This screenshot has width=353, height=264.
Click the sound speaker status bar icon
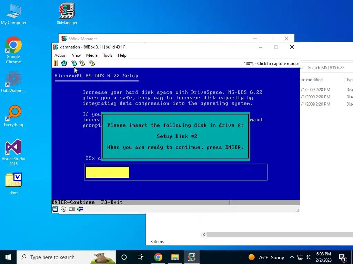pyautogui.click(x=80, y=209)
